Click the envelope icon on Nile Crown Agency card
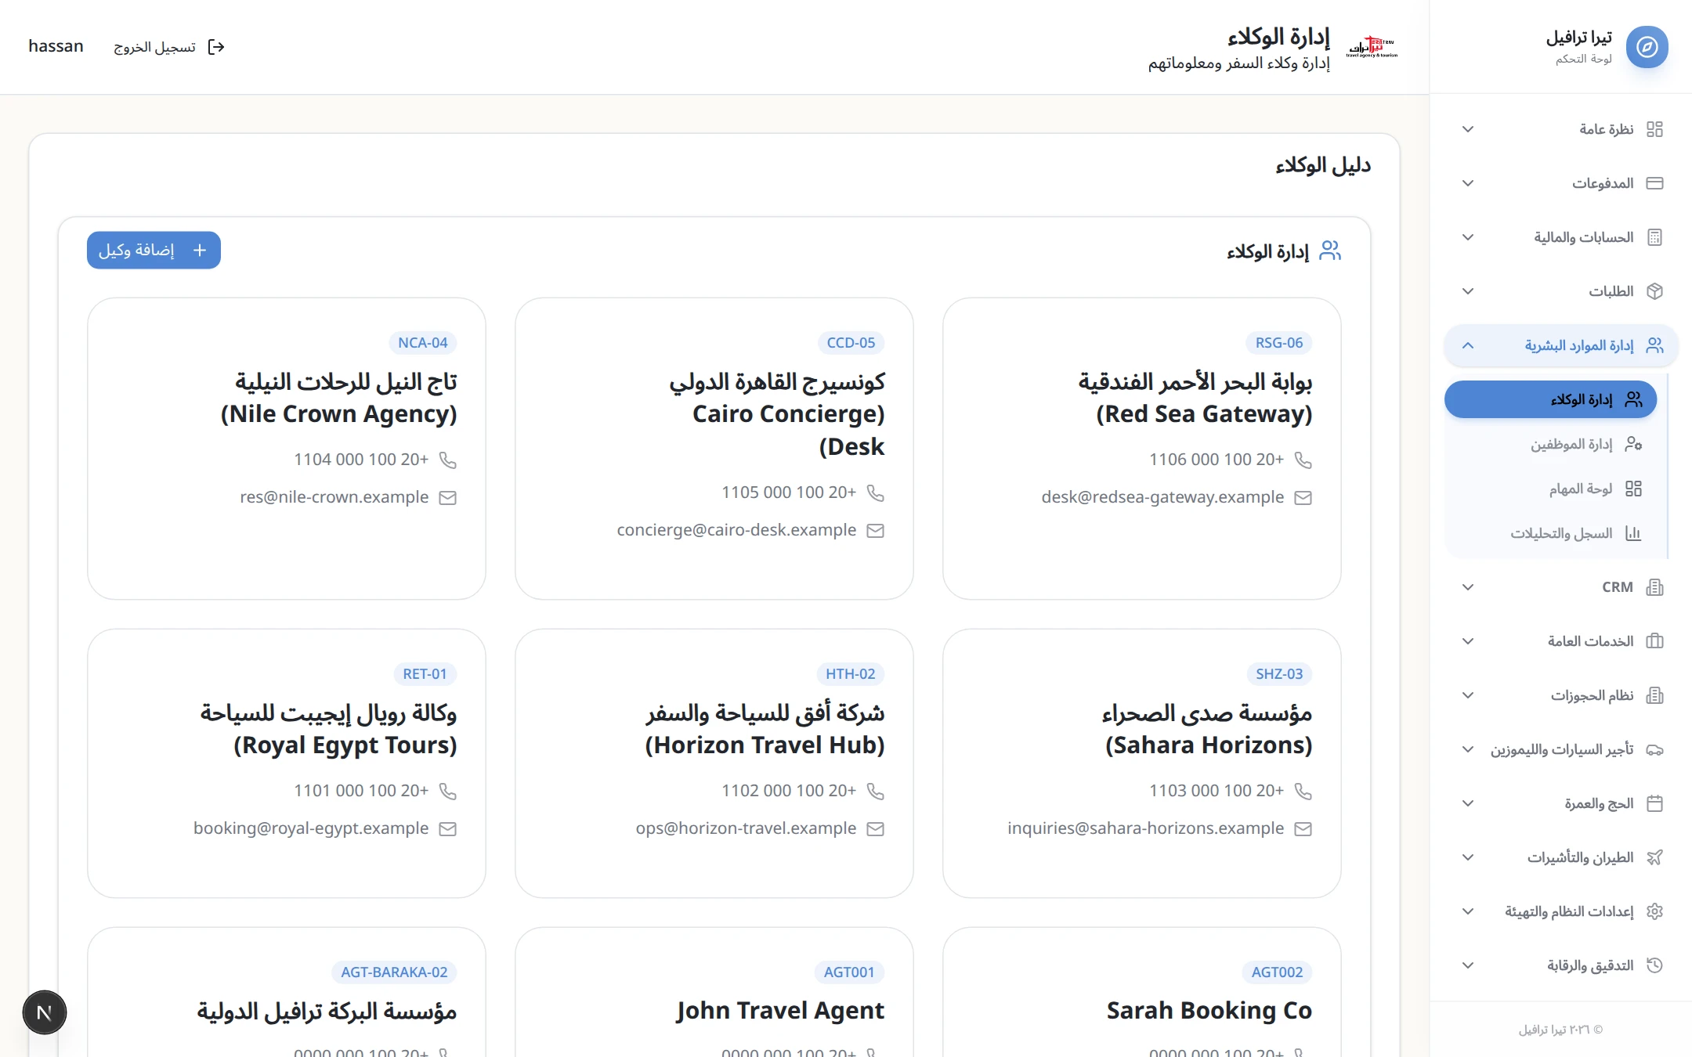 (447, 498)
